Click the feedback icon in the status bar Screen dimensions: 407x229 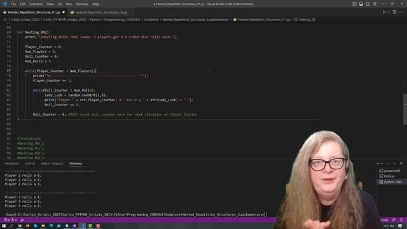point(394,220)
